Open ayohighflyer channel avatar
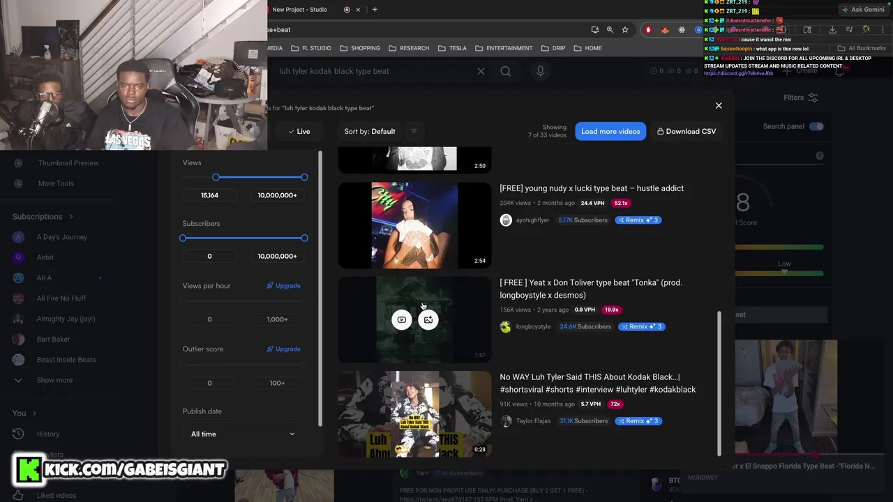Image resolution: width=893 pixels, height=502 pixels. [506, 220]
